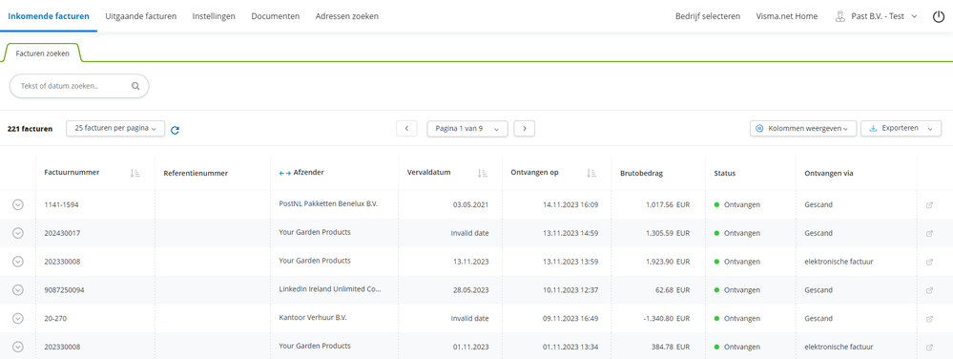953x359 pixels.
Task: Open invoice 202430017 external link icon
Action: tap(929, 234)
